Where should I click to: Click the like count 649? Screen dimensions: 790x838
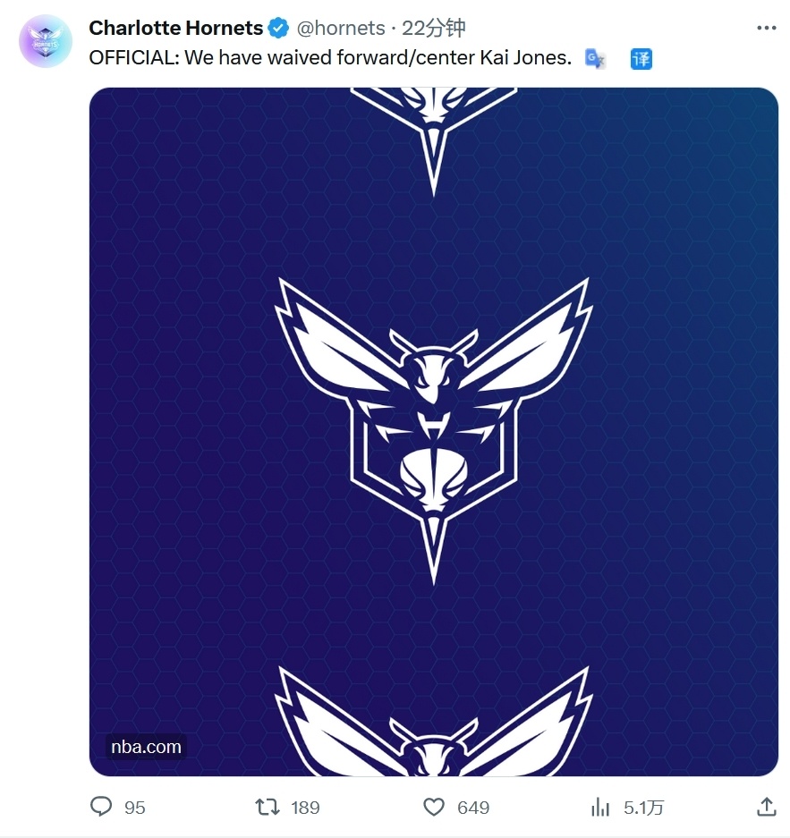(473, 808)
